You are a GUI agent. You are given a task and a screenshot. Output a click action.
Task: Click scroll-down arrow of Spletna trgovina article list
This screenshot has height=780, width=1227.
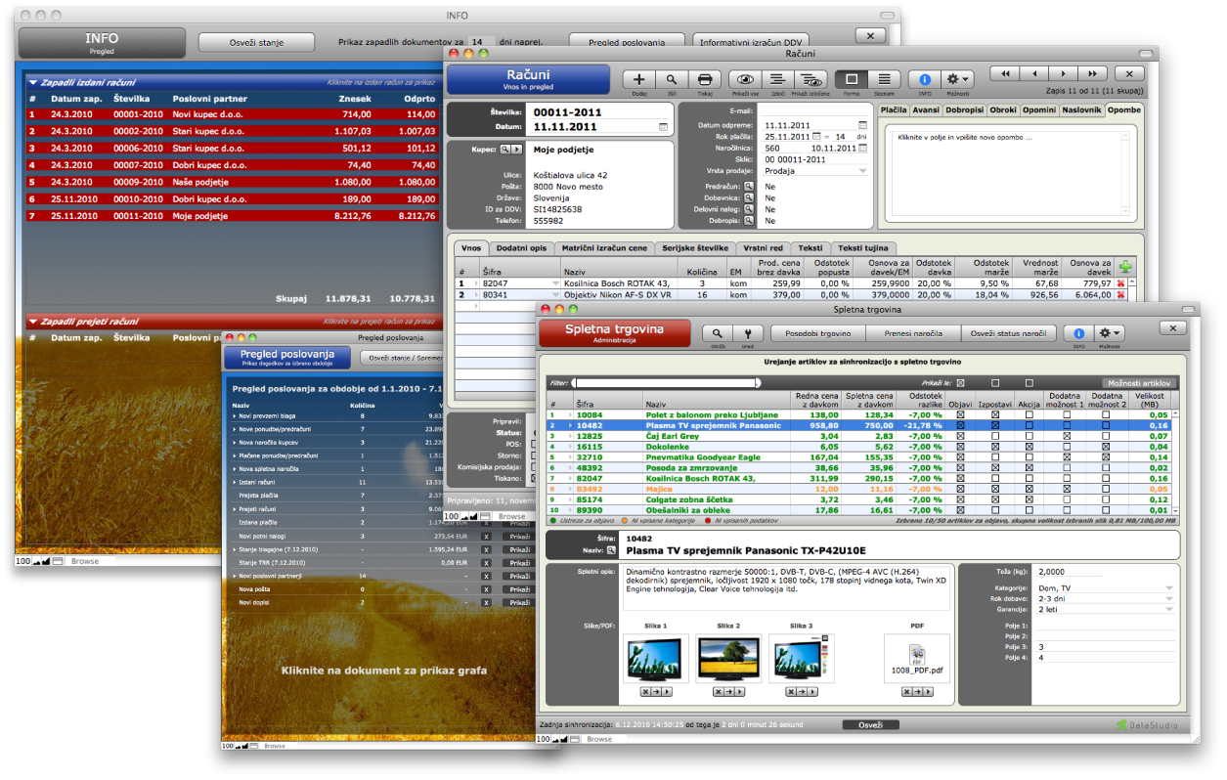[x=1175, y=510]
